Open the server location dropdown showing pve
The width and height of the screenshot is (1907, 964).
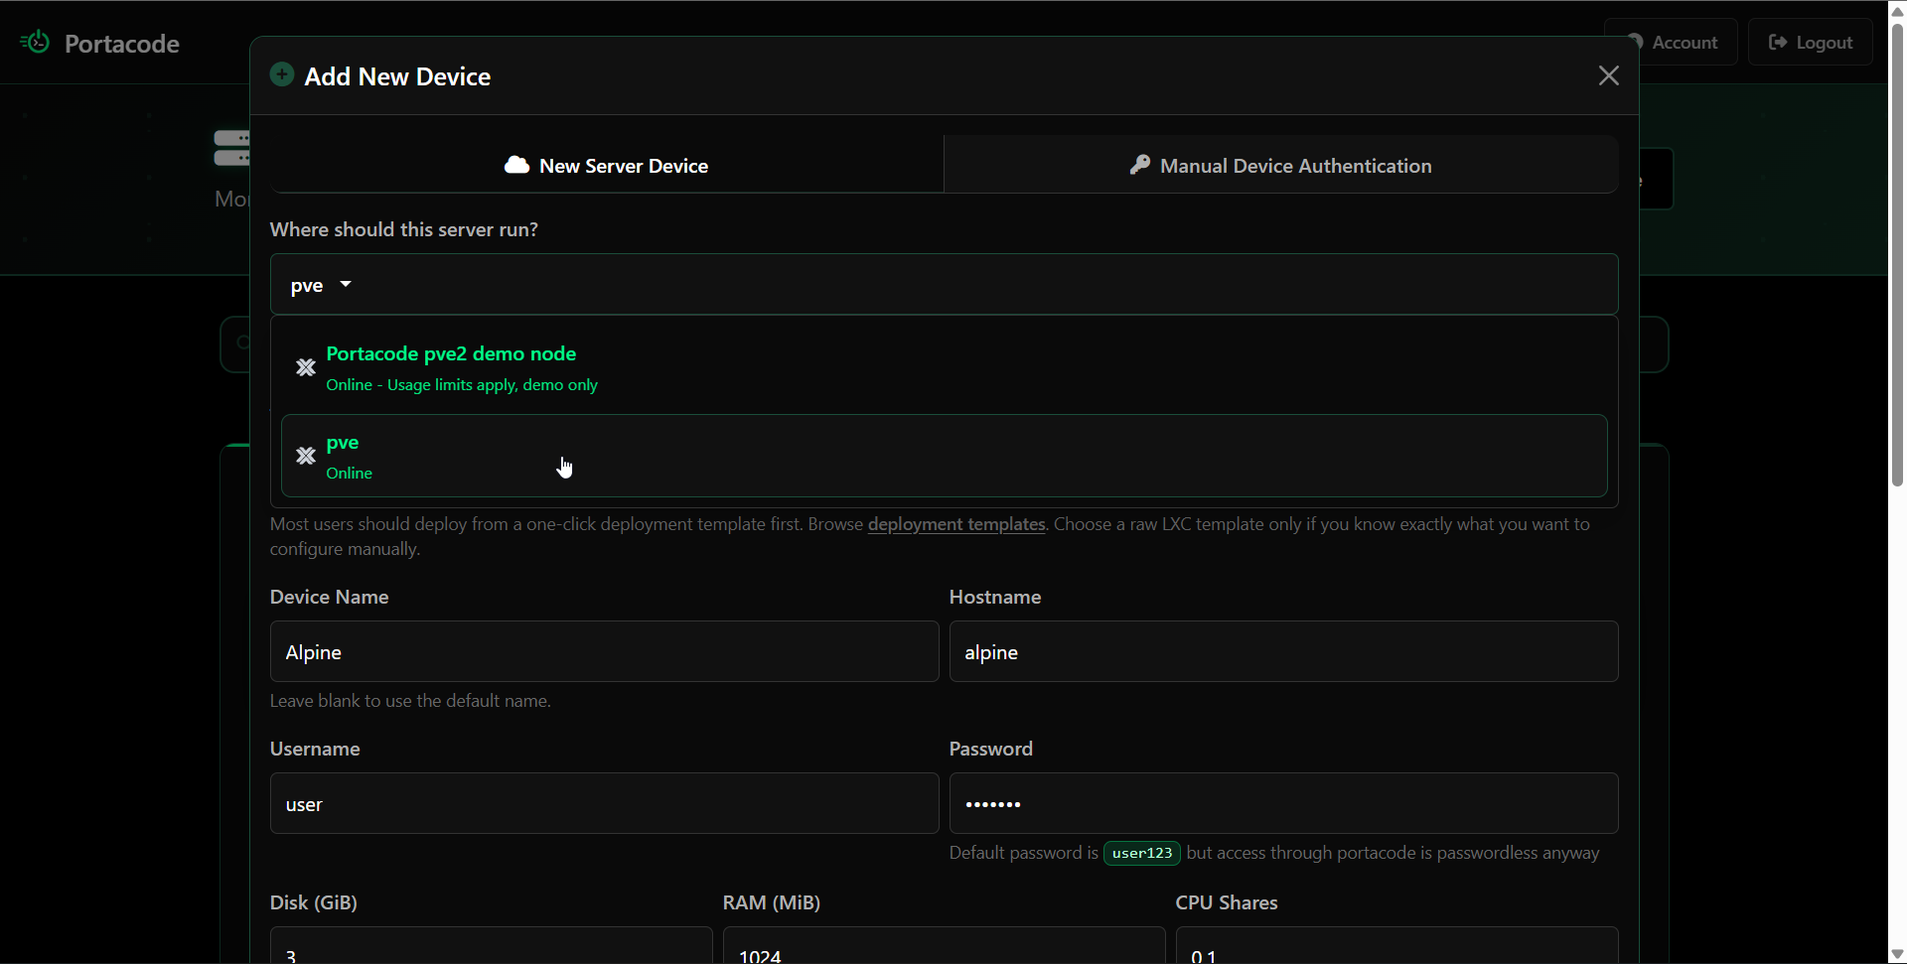coord(320,285)
